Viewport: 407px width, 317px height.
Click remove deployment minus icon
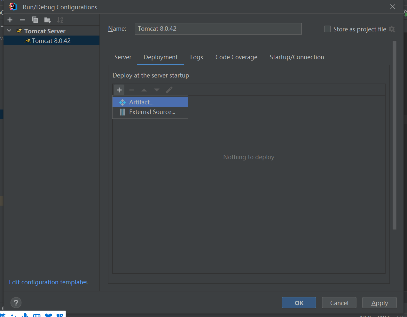132,90
